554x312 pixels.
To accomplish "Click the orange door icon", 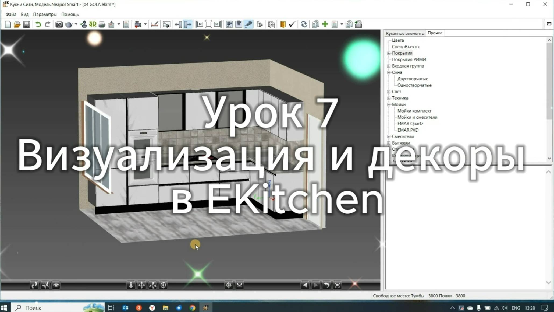I will (283, 24).
